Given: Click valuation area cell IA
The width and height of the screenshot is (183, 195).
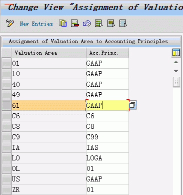Looking at the screenshot, I should pyautogui.click(x=48, y=147).
